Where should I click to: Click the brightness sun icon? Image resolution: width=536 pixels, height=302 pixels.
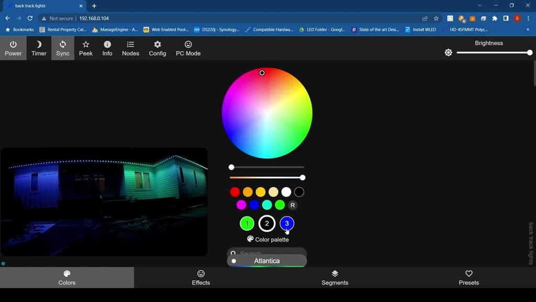tap(449, 52)
